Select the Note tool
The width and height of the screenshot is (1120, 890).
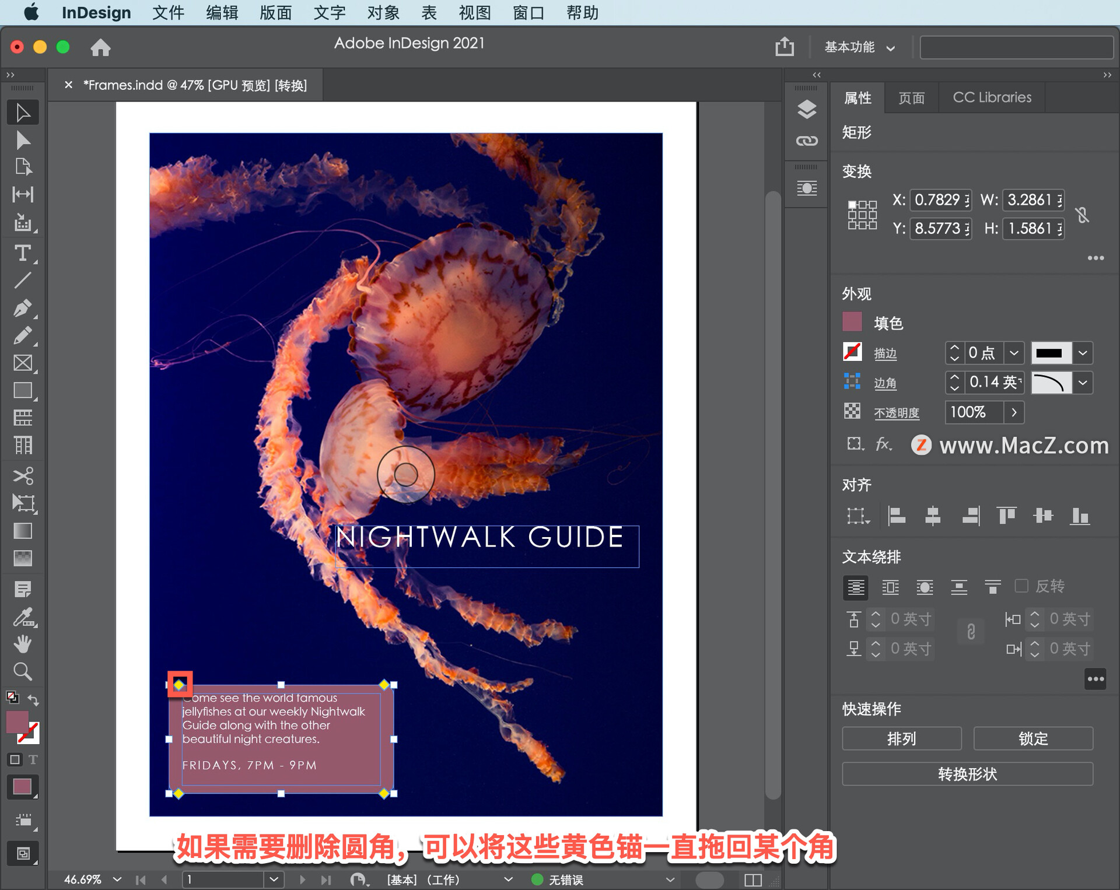[x=23, y=589]
